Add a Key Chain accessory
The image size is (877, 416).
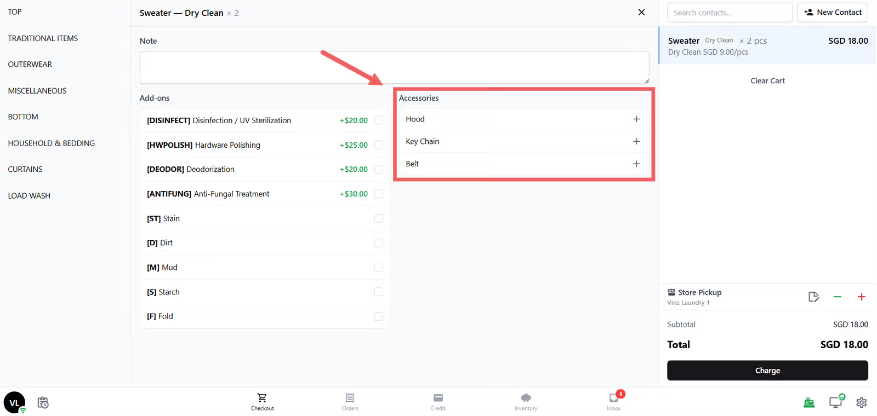(x=636, y=141)
